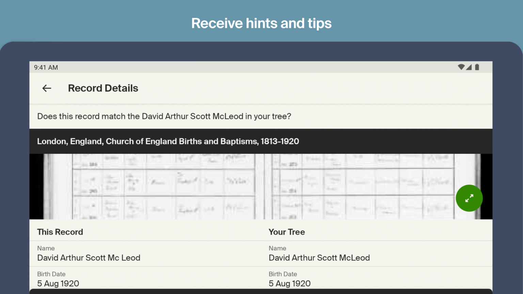Select the fullscreen arrows icon on the record

click(x=469, y=198)
